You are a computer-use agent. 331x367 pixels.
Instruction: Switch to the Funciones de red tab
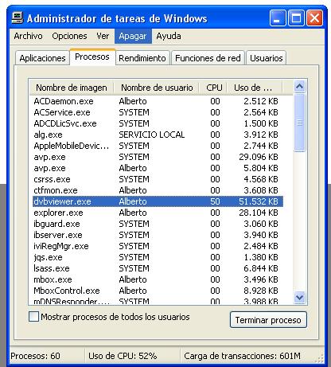click(208, 58)
